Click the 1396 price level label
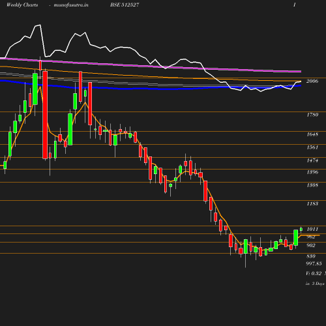326x326 pixels. click(x=312, y=172)
